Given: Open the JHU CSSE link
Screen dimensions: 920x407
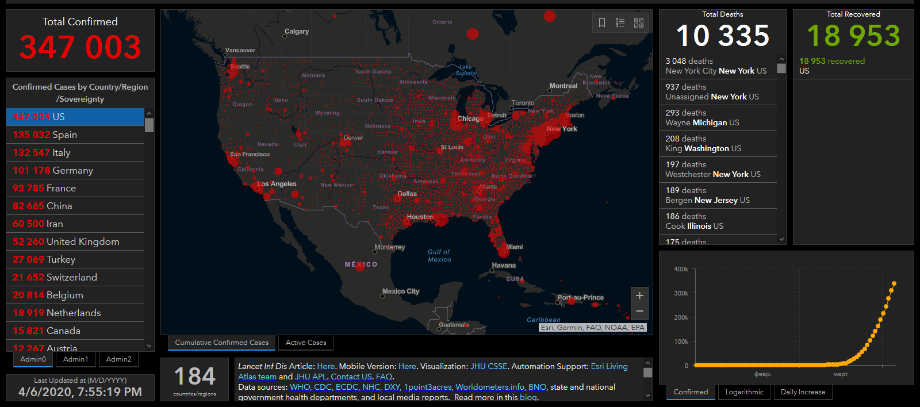Looking at the screenshot, I should pyautogui.click(x=489, y=366).
